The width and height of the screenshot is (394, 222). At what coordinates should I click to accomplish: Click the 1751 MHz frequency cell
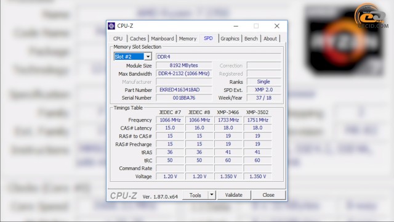257,120
